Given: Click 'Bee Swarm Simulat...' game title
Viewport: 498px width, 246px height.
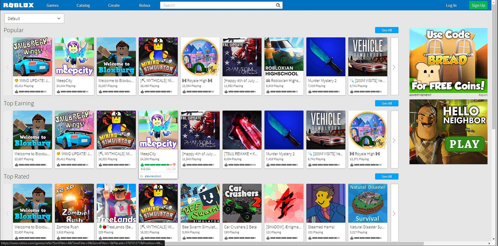Looking at the screenshot, I should click(x=200, y=227).
